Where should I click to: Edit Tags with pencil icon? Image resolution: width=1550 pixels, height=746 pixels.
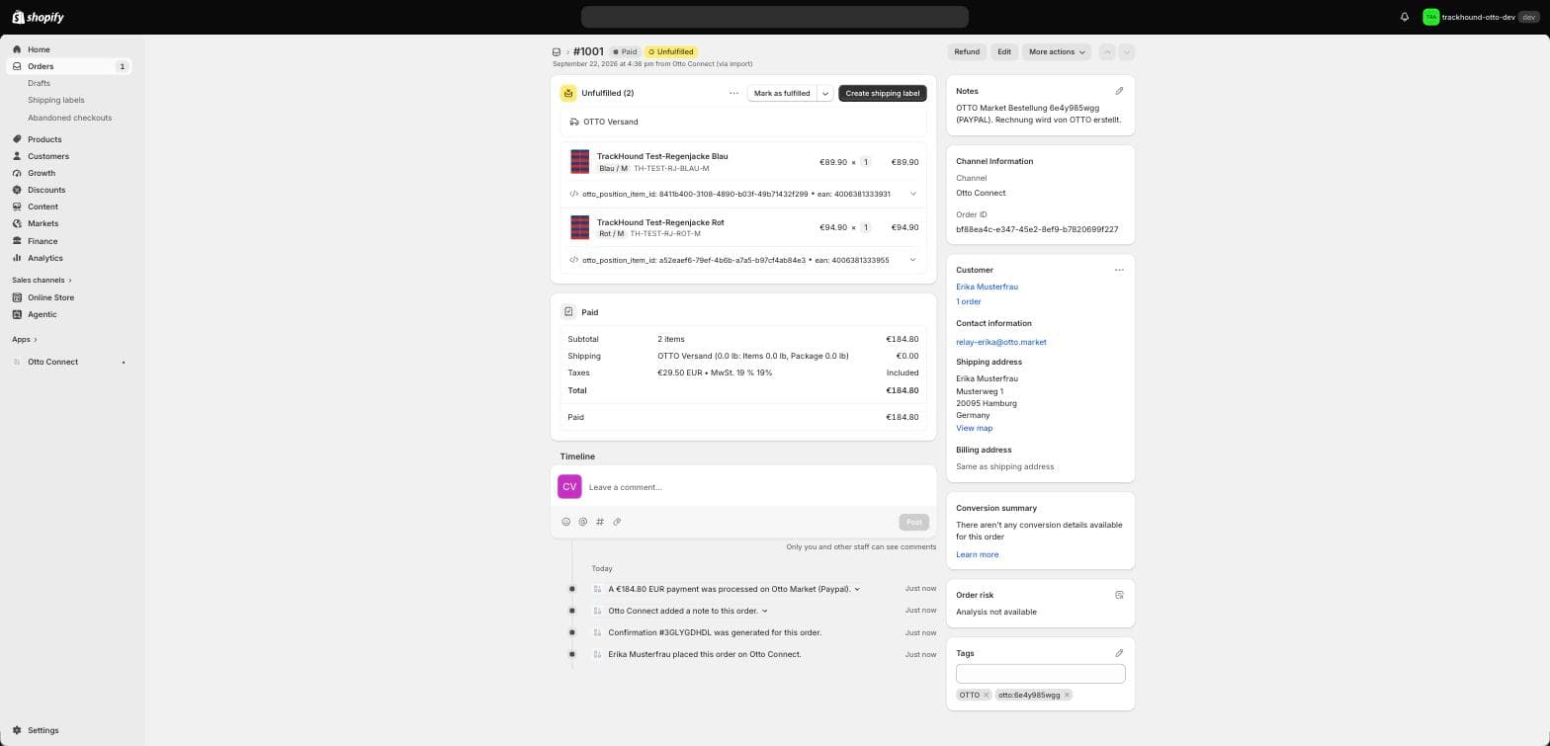[1119, 653]
